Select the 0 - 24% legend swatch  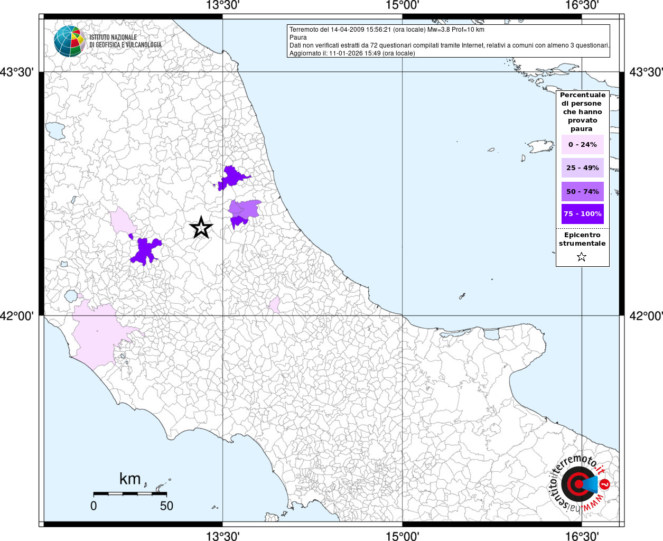582,144
